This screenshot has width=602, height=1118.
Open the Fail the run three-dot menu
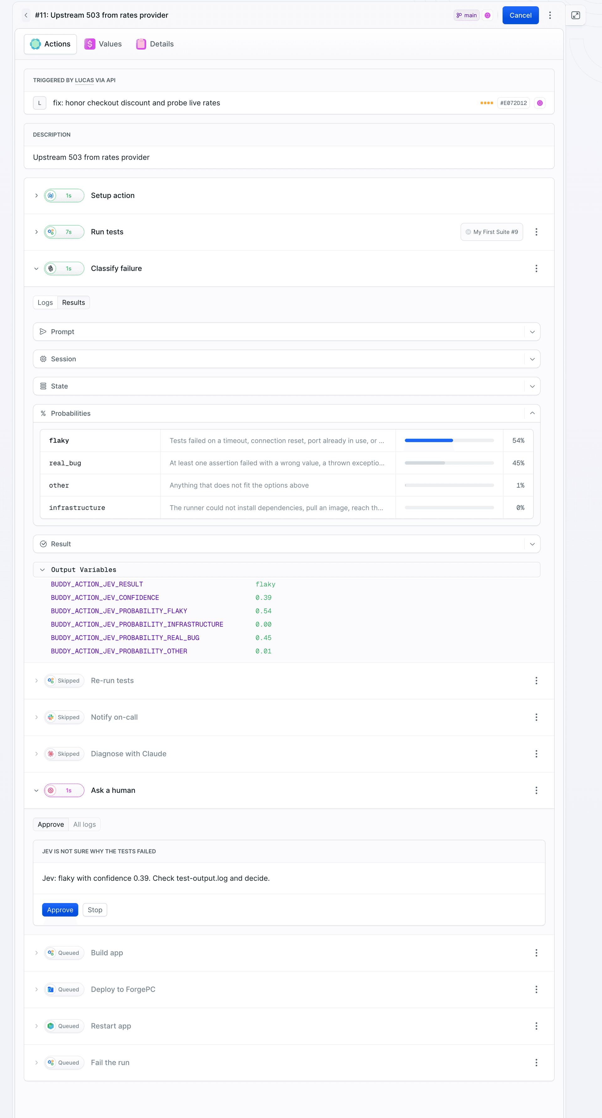tap(536, 1062)
